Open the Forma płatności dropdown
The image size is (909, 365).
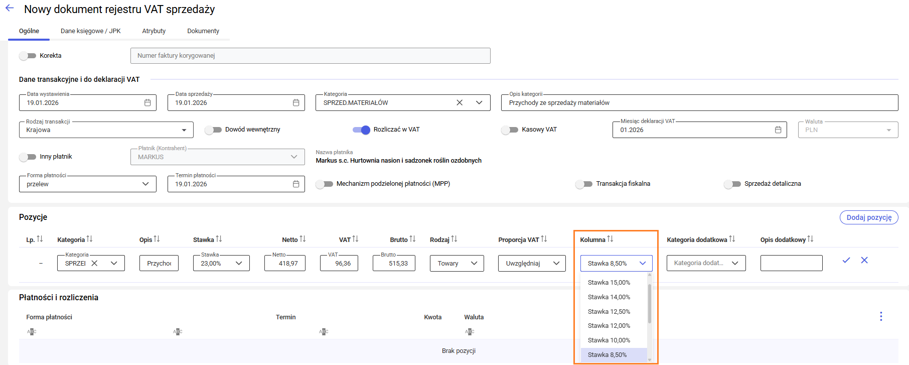[x=145, y=184]
